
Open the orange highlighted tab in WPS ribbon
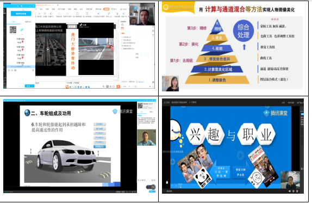click(x=107, y=9)
